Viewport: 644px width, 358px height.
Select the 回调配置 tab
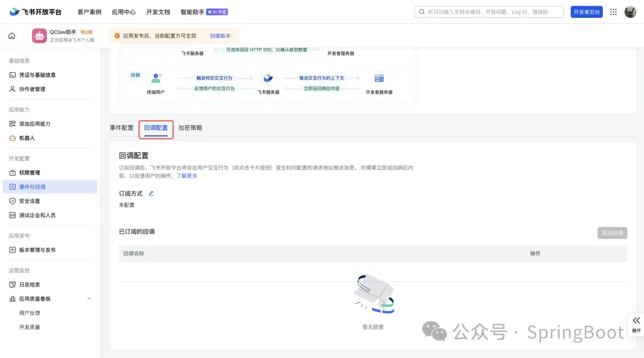(156, 128)
